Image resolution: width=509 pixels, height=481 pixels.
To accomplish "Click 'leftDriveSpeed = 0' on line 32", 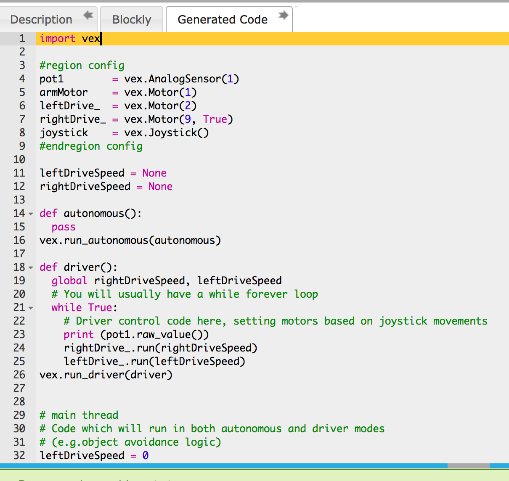I will pos(94,456).
